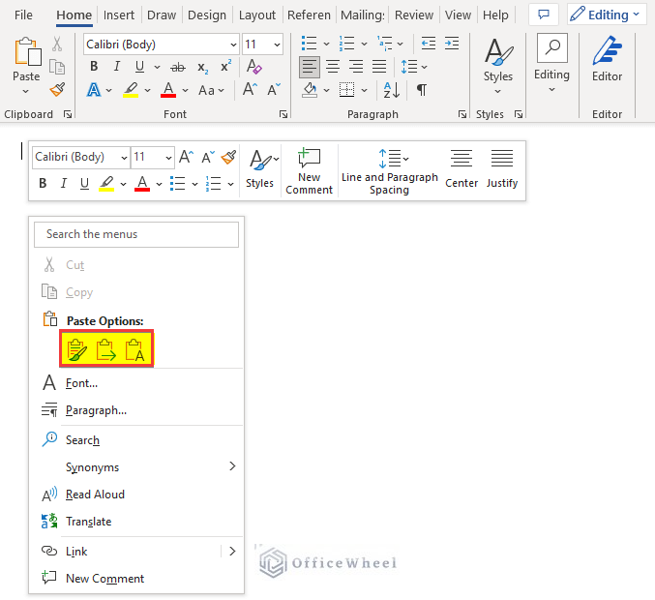655x600 pixels.
Task: Toggle Justify alignment in ribbon
Action: [379, 67]
